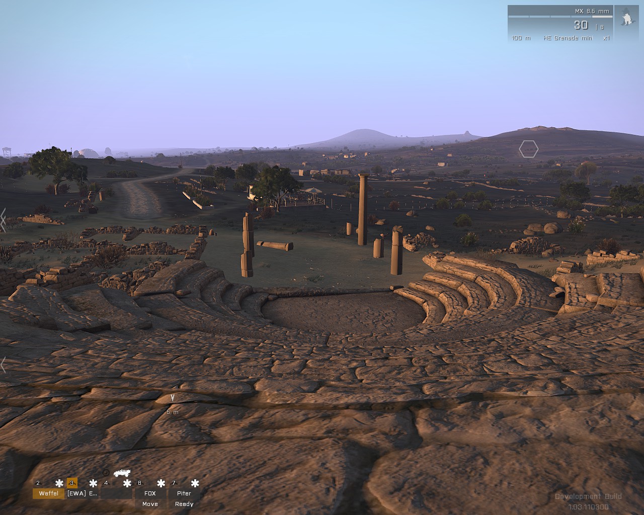Click unit number 7 rank badge
The width and height of the screenshot is (644, 515).
[x=174, y=483]
